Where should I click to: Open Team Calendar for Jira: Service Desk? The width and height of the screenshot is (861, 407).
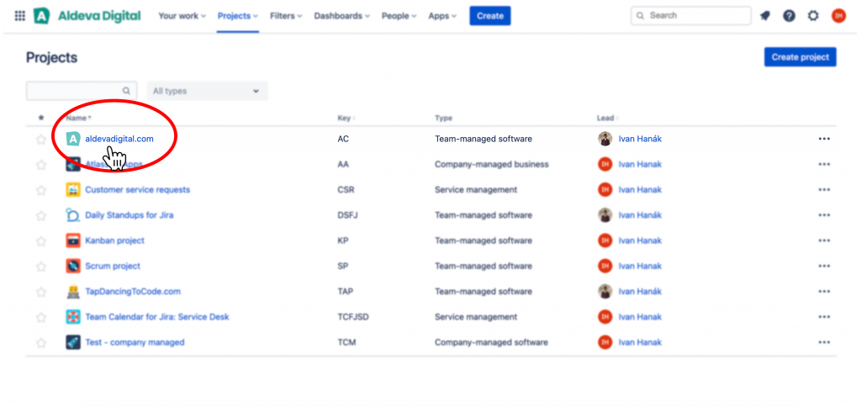click(157, 317)
